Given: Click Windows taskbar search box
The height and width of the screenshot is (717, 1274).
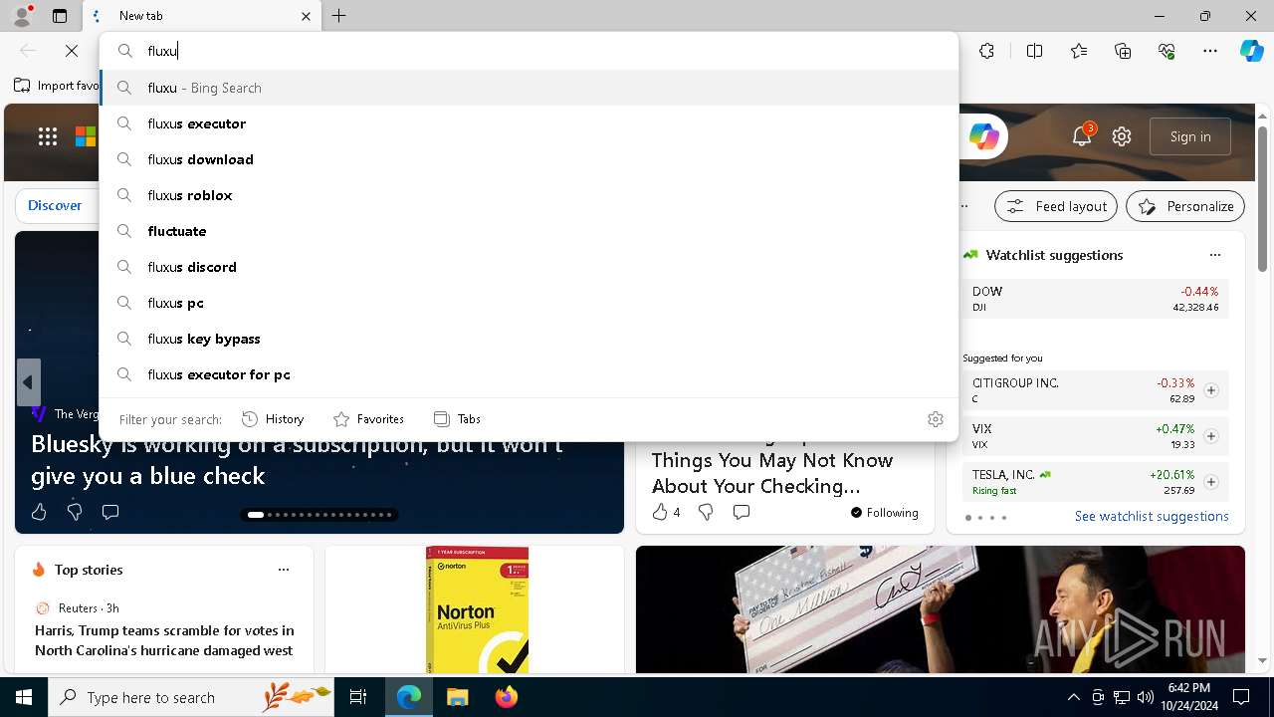Looking at the screenshot, I should click(192, 697).
